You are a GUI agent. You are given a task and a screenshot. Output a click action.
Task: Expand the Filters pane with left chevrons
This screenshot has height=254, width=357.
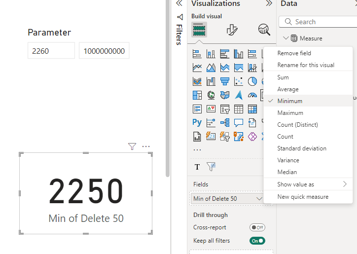coord(179,3)
